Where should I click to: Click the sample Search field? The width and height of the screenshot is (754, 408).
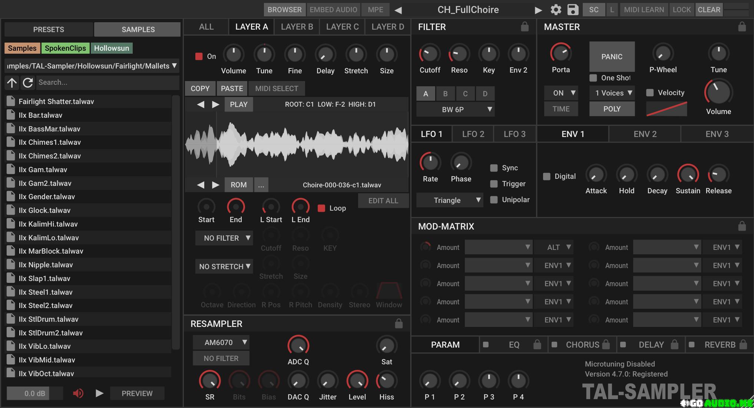[108, 83]
